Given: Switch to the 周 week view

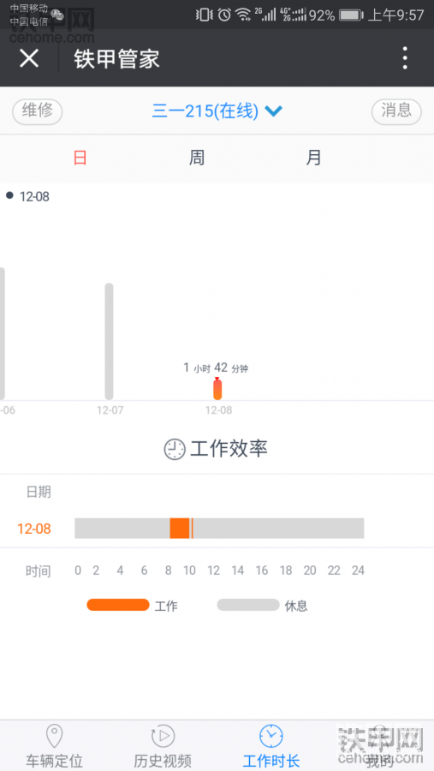Looking at the screenshot, I should click(197, 158).
